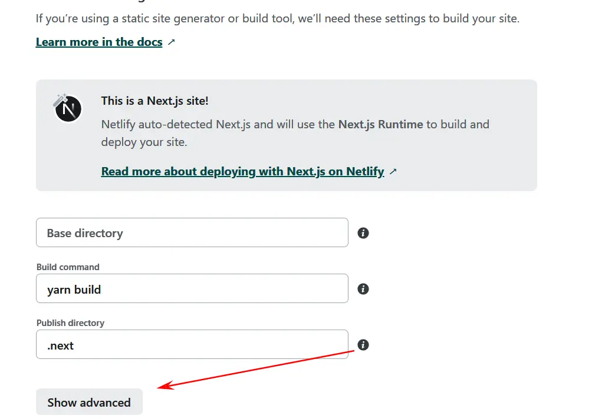Expand settings with Show advanced button

(x=89, y=402)
